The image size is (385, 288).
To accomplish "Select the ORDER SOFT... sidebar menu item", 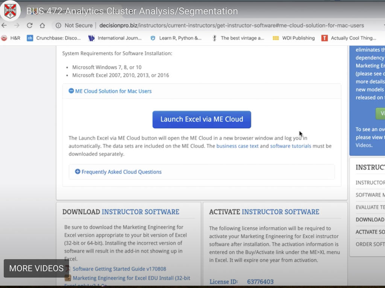I will [370, 244].
